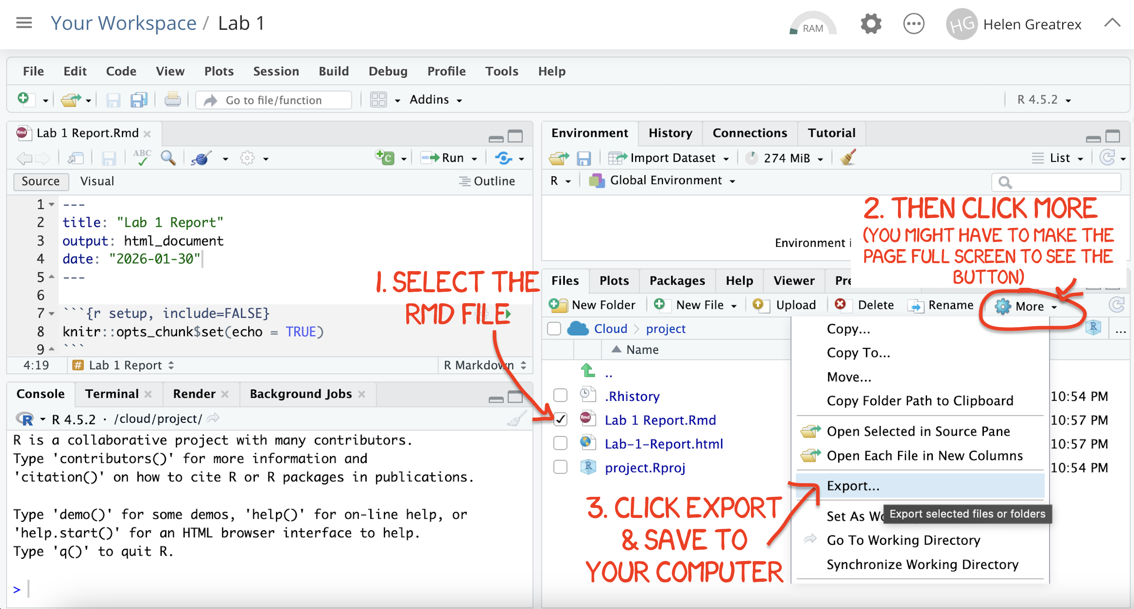Open Find/Replace with the magnifying glass icon
This screenshot has height=609, width=1134.
[169, 158]
